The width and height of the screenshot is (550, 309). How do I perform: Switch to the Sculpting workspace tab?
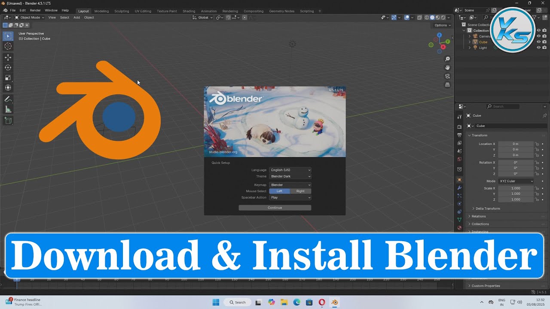(122, 11)
